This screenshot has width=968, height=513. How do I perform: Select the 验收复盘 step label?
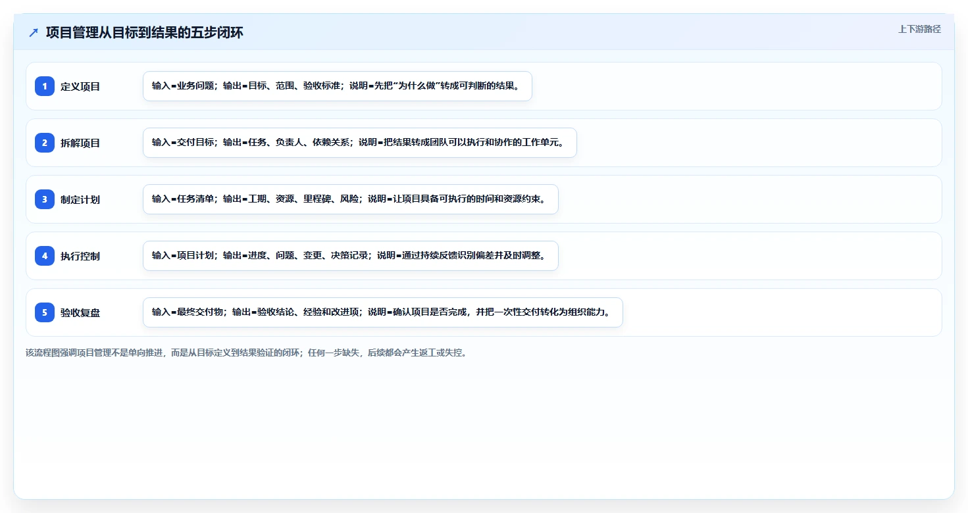(80, 313)
